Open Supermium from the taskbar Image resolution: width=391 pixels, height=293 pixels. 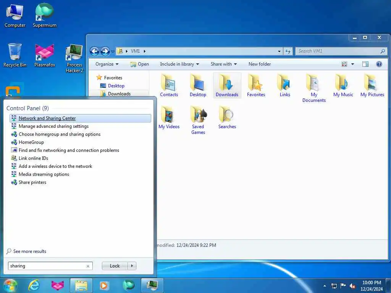pyautogui.click(x=129, y=285)
